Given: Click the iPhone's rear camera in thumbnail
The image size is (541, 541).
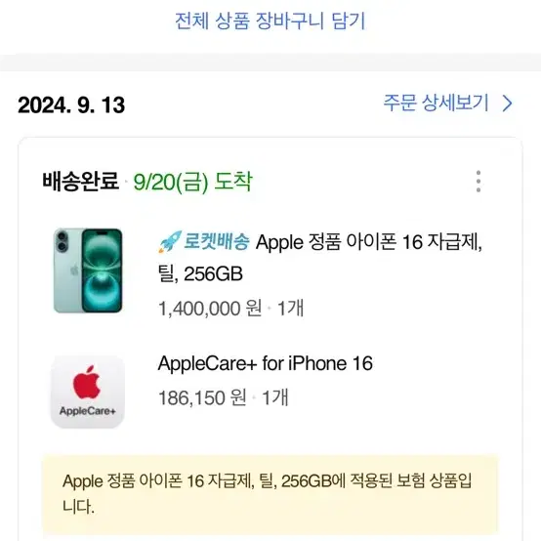Looking at the screenshot, I should coord(62,241).
